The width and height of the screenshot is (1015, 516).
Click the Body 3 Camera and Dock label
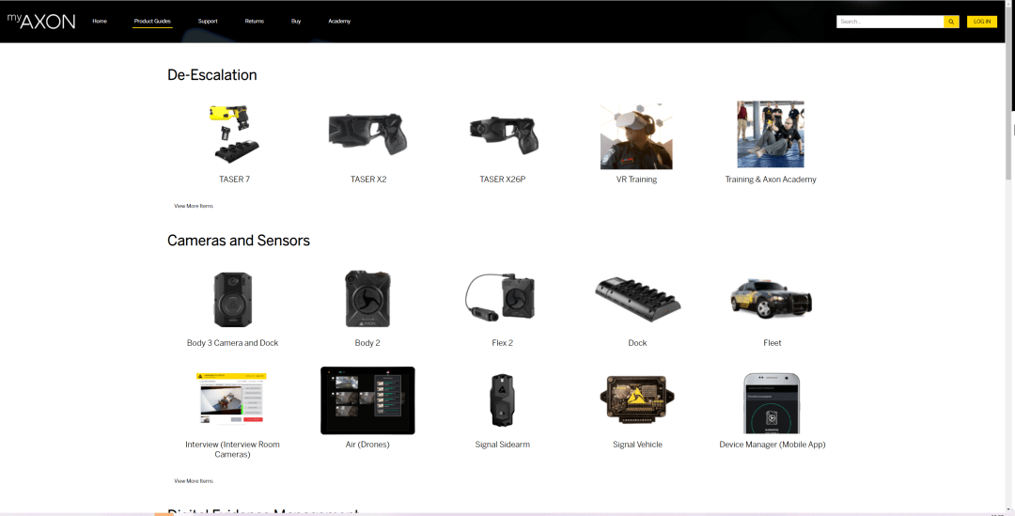232,343
